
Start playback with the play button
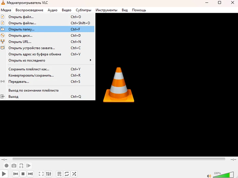pos(4,174)
